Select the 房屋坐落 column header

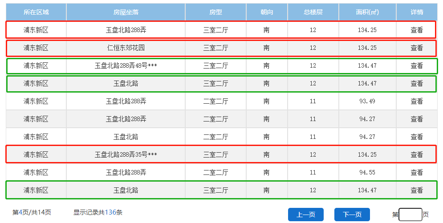tap(126, 12)
